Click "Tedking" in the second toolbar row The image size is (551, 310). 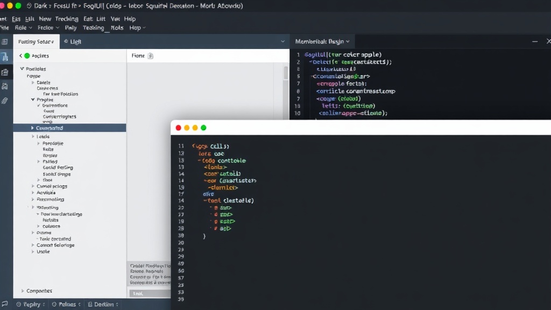click(94, 28)
